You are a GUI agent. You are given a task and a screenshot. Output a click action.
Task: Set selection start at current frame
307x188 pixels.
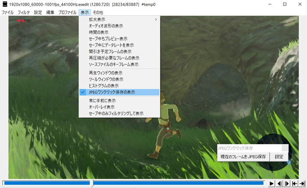point(295,184)
